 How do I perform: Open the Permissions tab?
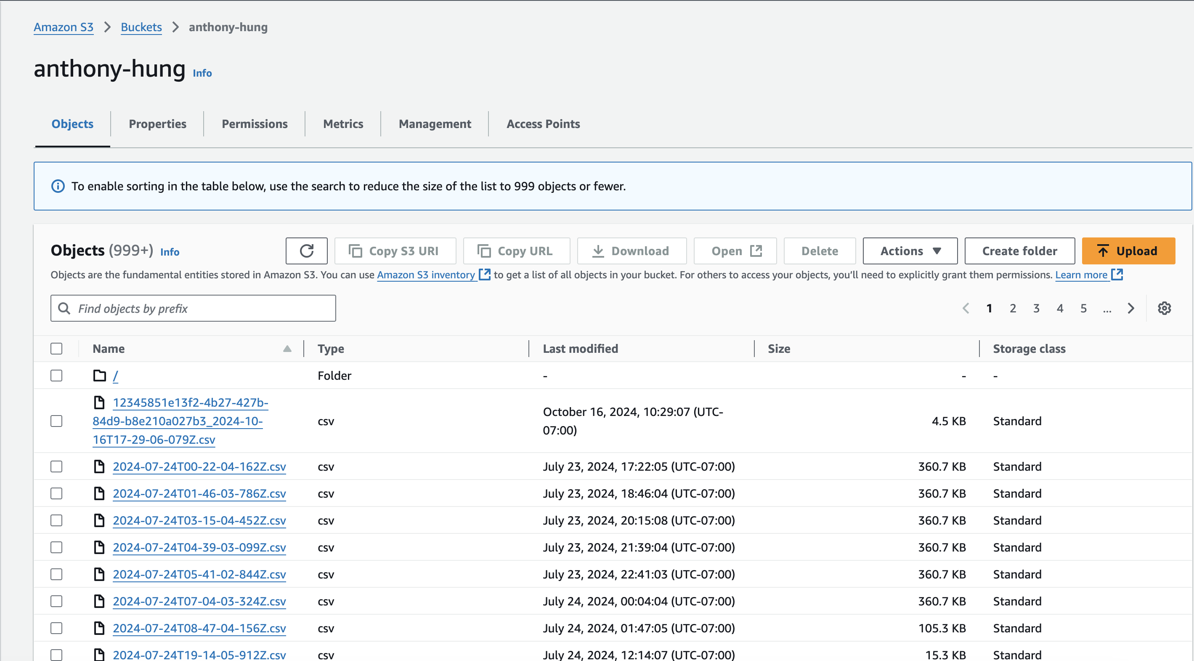tap(255, 124)
